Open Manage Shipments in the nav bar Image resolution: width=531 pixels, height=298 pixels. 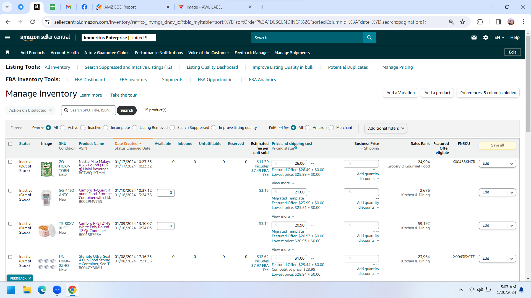click(292, 52)
